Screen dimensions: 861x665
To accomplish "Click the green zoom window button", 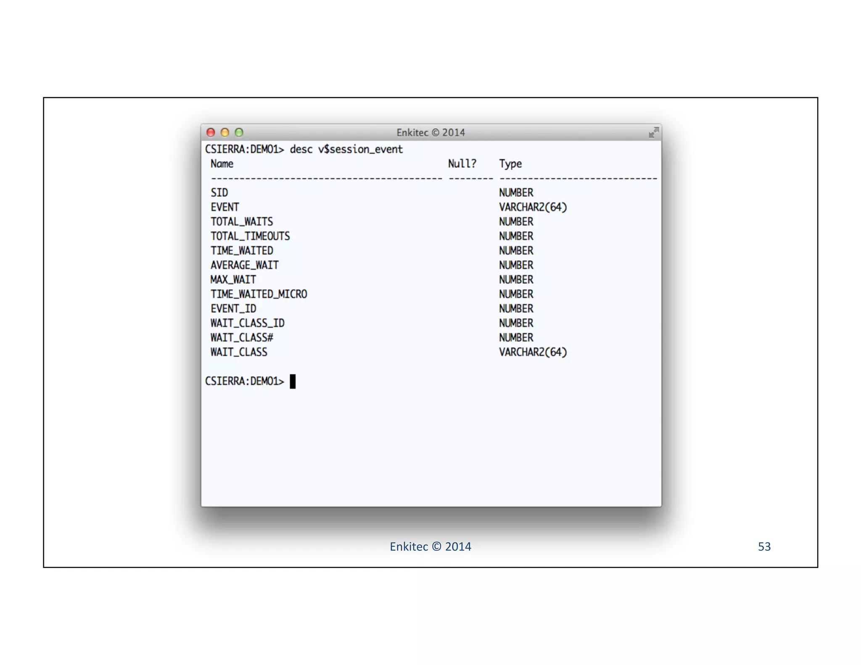I will [239, 132].
